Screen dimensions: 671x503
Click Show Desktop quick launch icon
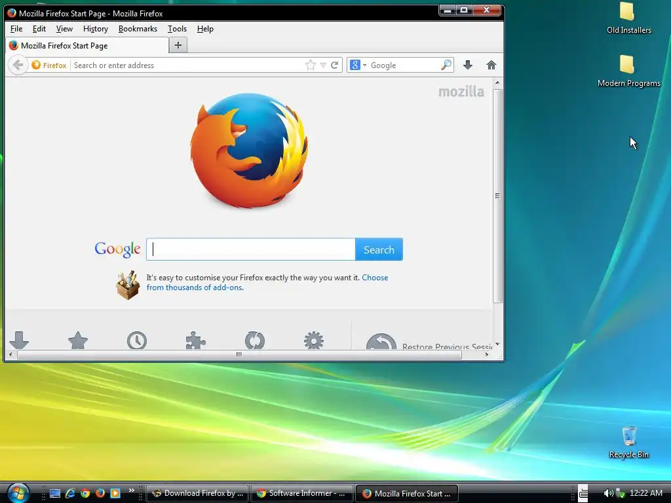click(x=55, y=493)
